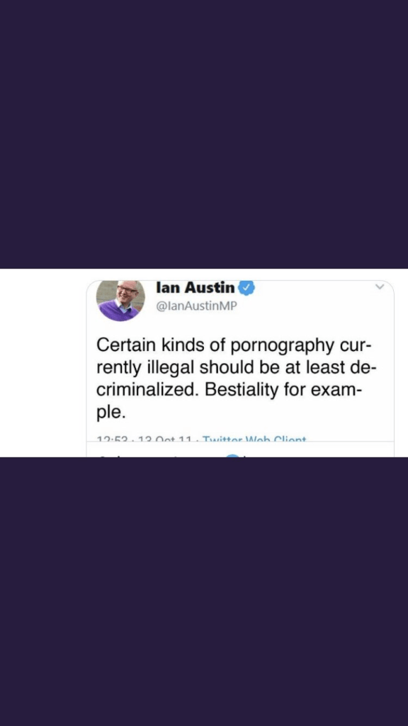Visit the @IanAustinMP handle
The width and height of the screenshot is (408, 726).
[197, 307]
